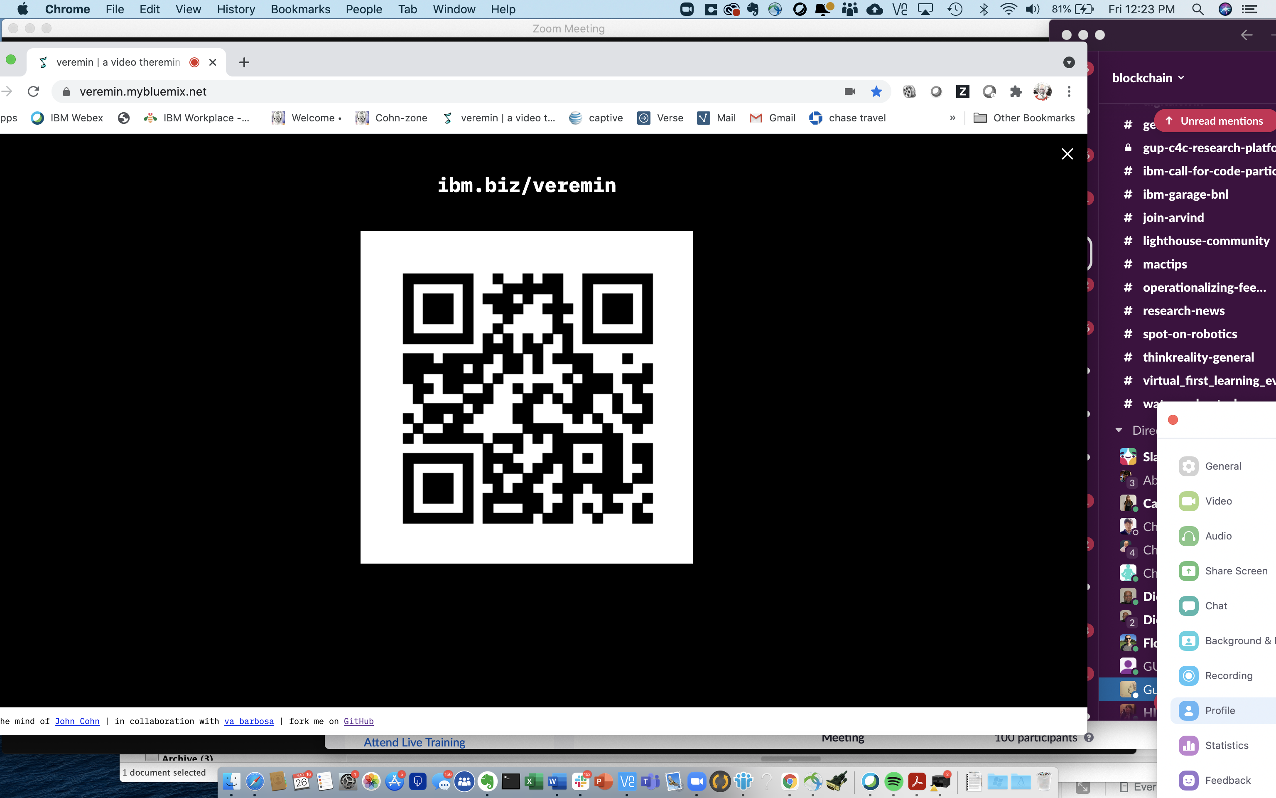Open the tab search dropdown arrow
1276x798 pixels.
(x=1069, y=62)
